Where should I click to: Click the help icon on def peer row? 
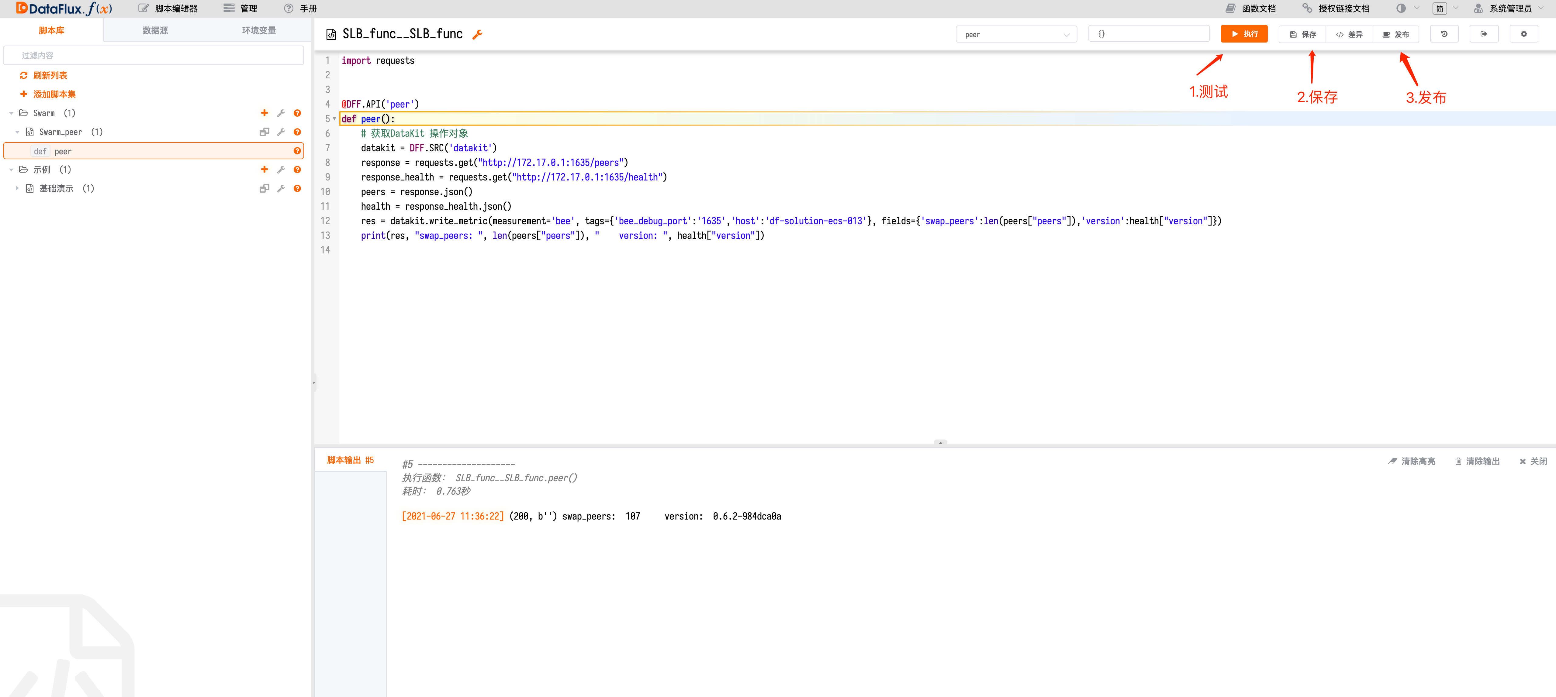(297, 152)
